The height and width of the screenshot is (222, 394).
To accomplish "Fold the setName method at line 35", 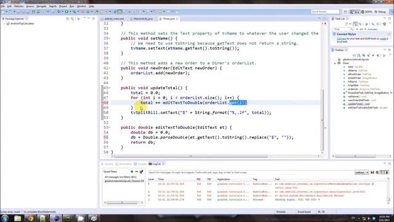I will [110, 38].
